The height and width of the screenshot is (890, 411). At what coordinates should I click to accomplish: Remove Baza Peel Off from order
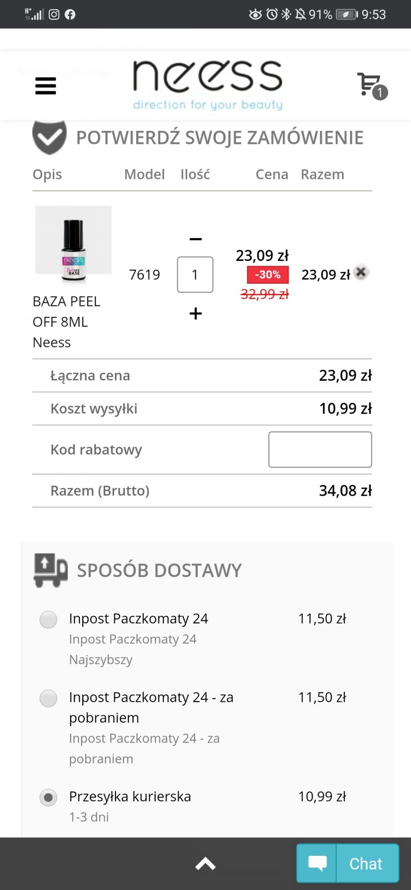tap(361, 272)
